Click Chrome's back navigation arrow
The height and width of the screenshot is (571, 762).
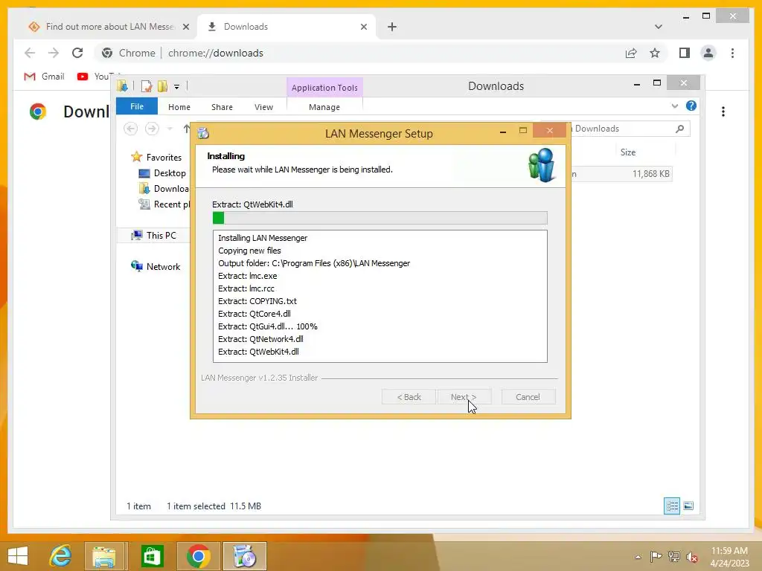30,53
